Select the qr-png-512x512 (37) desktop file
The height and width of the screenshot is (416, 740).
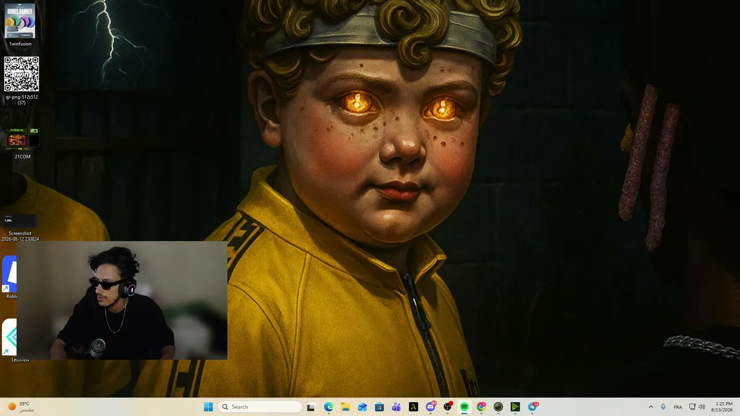(21, 81)
